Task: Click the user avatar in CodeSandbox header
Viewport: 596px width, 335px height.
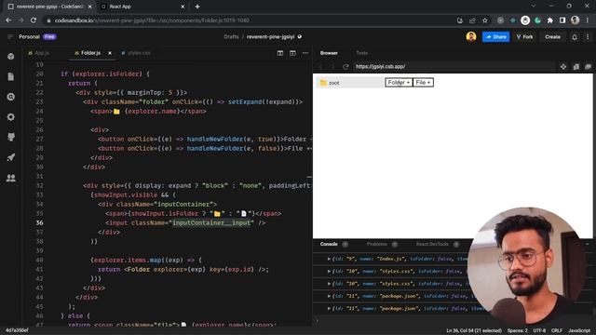Action: pyautogui.click(x=471, y=37)
